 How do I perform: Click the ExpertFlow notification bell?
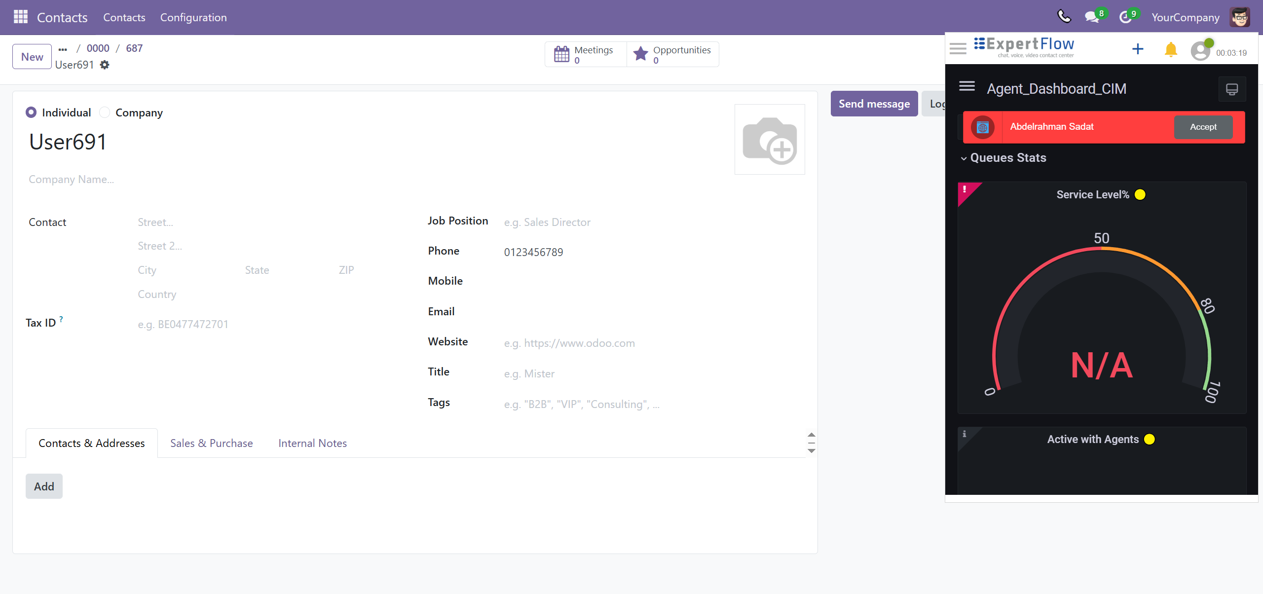pyautogui.click(x=1171, y=49)
